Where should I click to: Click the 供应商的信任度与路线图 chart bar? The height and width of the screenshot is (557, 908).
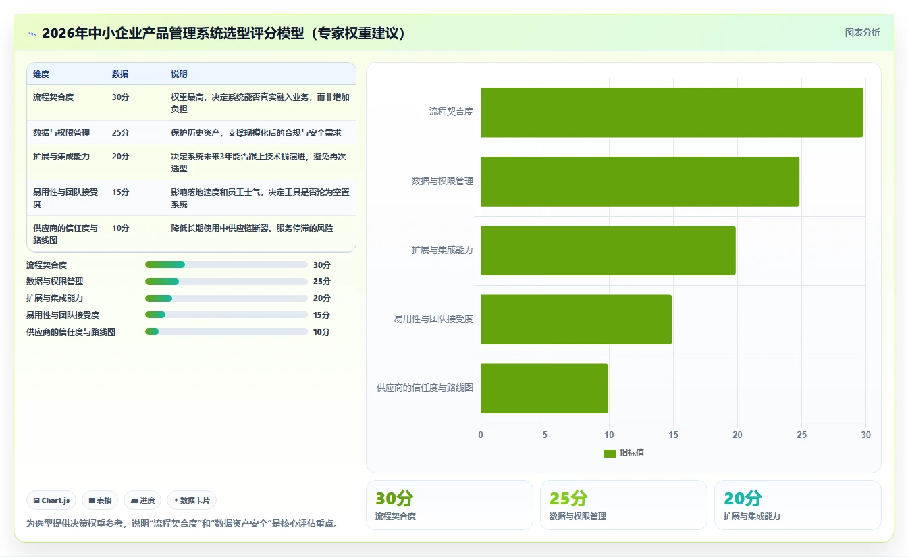click(x=544, y=388)
